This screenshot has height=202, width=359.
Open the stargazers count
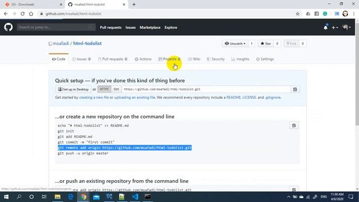tap(277, 44)
